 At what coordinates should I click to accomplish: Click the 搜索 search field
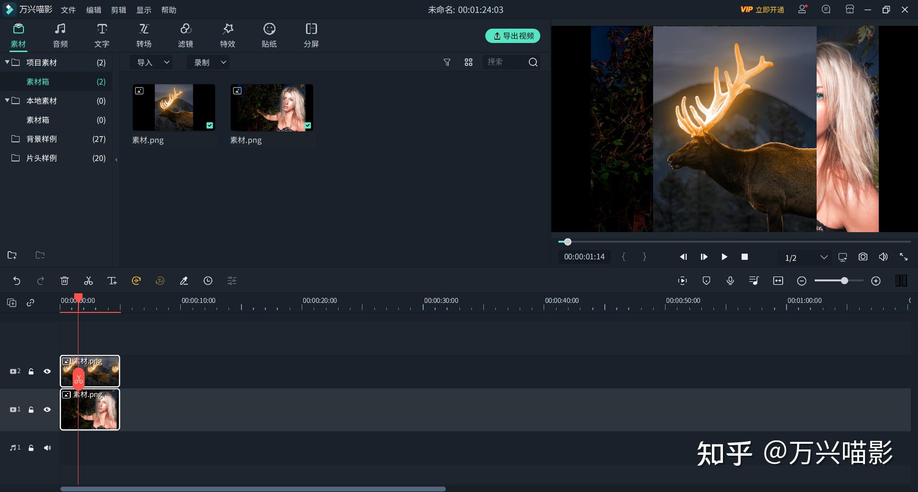click(x=504, y=62)
